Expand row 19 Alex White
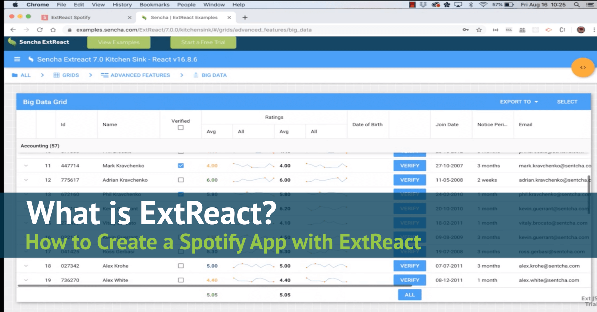The image size is (597, 312). (x=26, y=280)
